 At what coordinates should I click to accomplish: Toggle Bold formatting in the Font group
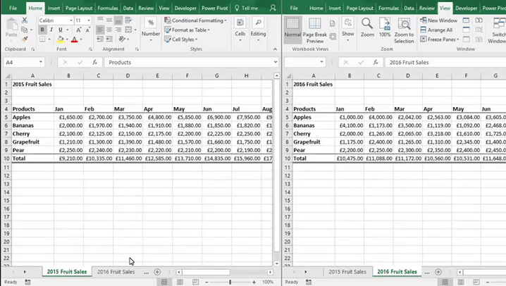click(42, 30)
